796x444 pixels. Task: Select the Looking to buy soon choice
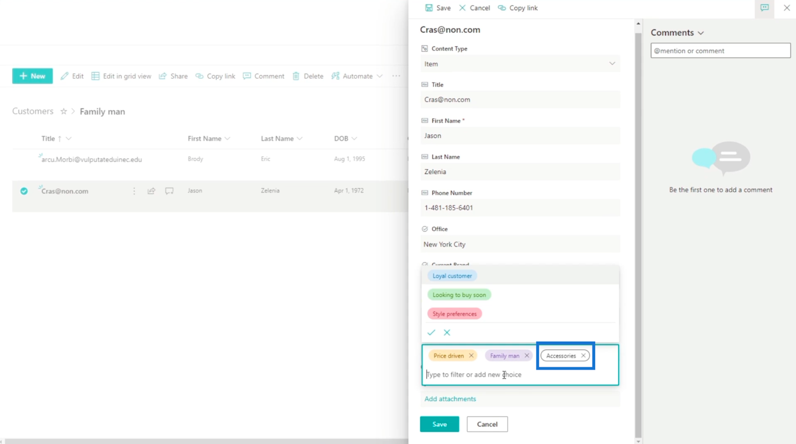459,295
